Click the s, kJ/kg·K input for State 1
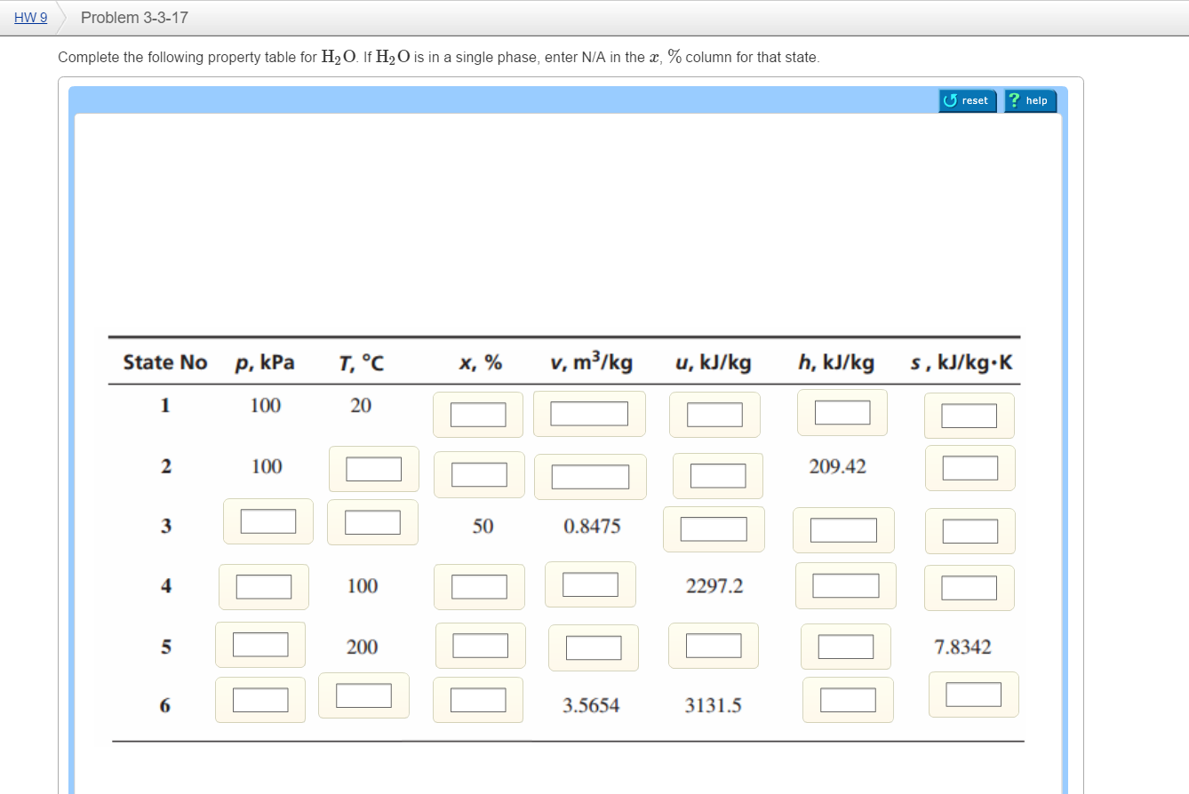This screenshot has width=1189, height=794. tap(969, 415)
